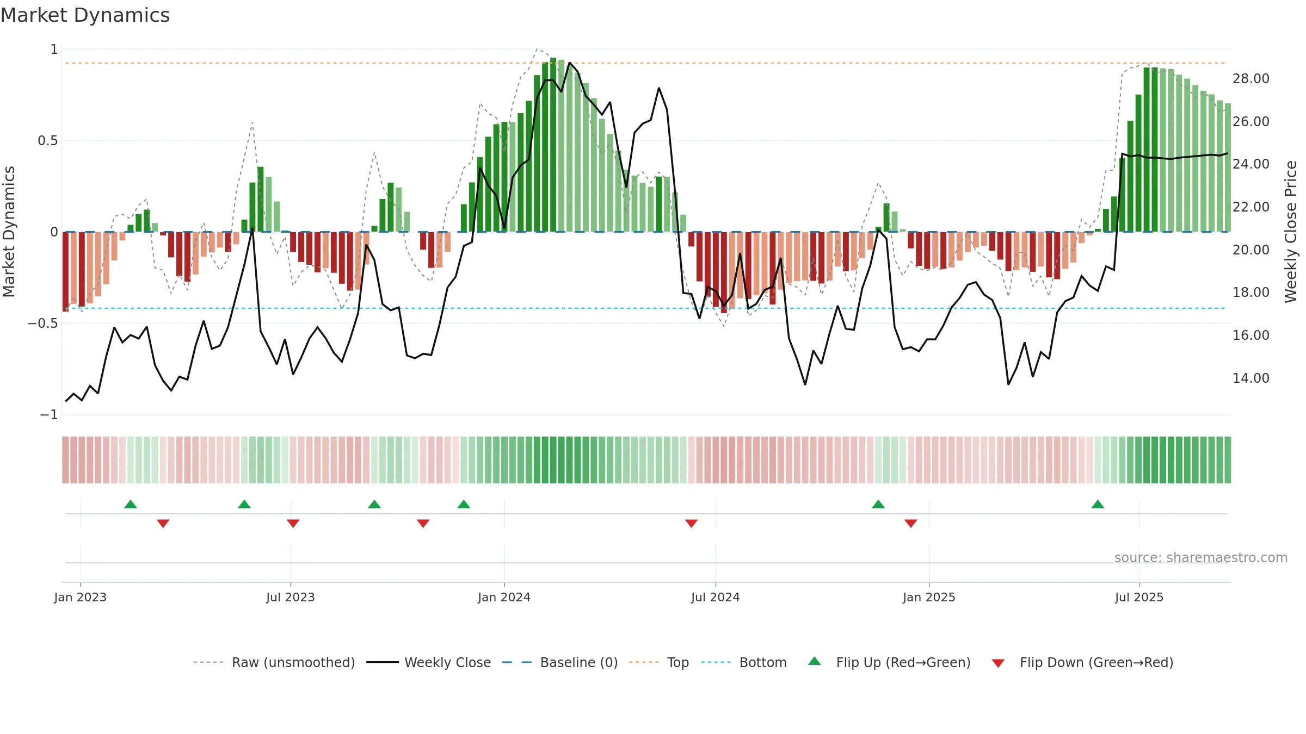Toggle the Flip Up (Red→Green) legend entry
This screenshot has width=1306, height=734.
click(889, 662)
